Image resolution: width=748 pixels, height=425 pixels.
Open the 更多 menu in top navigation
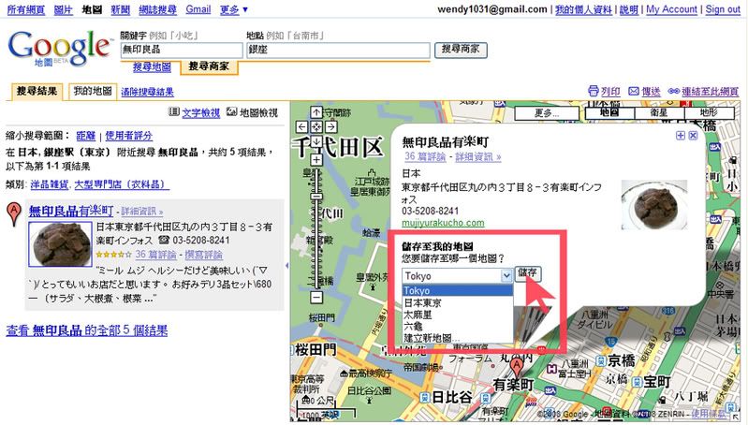click(x=231, y=9)
